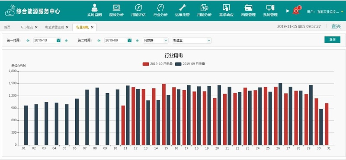Click the red alarm bell notification icon
The height and width of the screenshot is (160, 346).
pos(296,10)
